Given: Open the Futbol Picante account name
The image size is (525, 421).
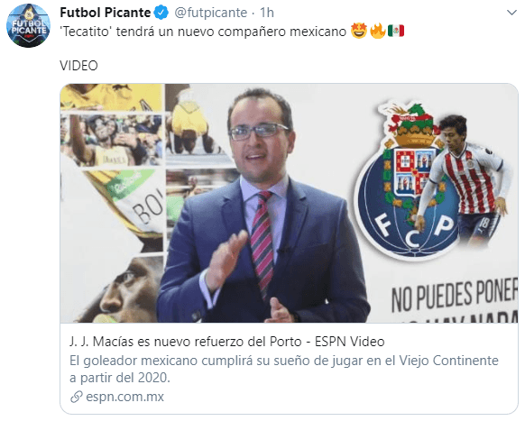Looking at the screenshot, I should [x=106, y=13].
